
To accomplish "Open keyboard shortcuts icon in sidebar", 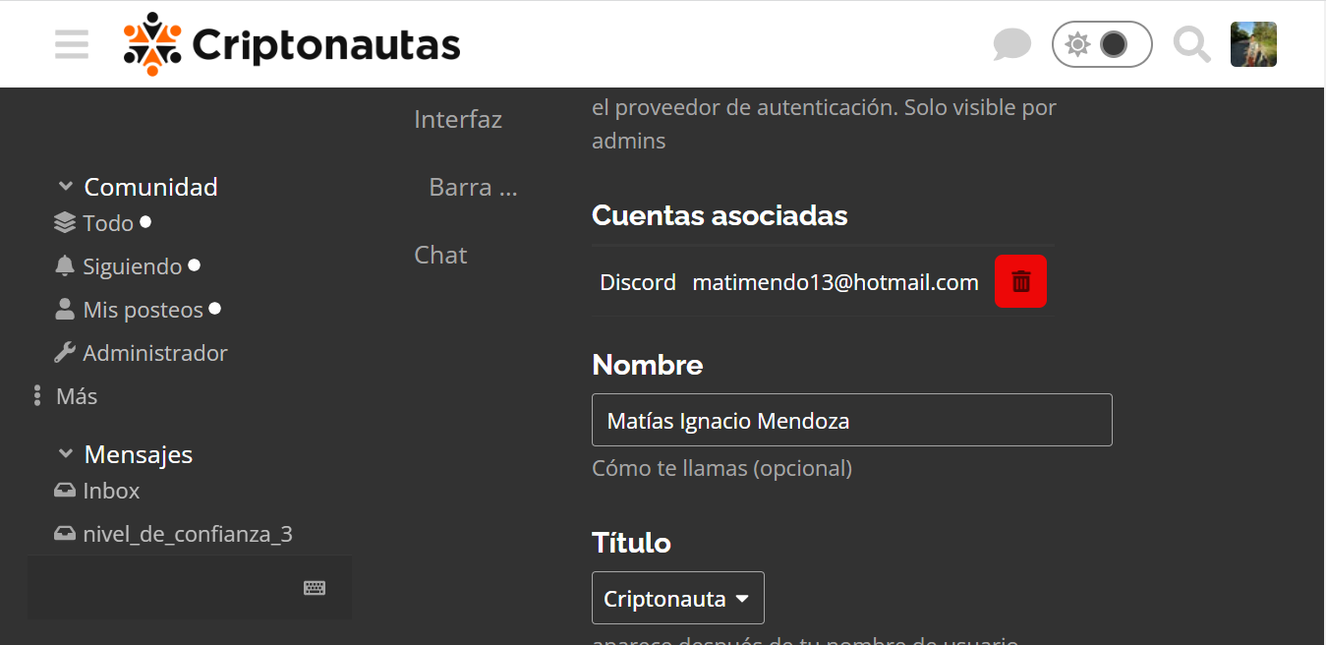I will pyautogui.click(x=315, y=588).
